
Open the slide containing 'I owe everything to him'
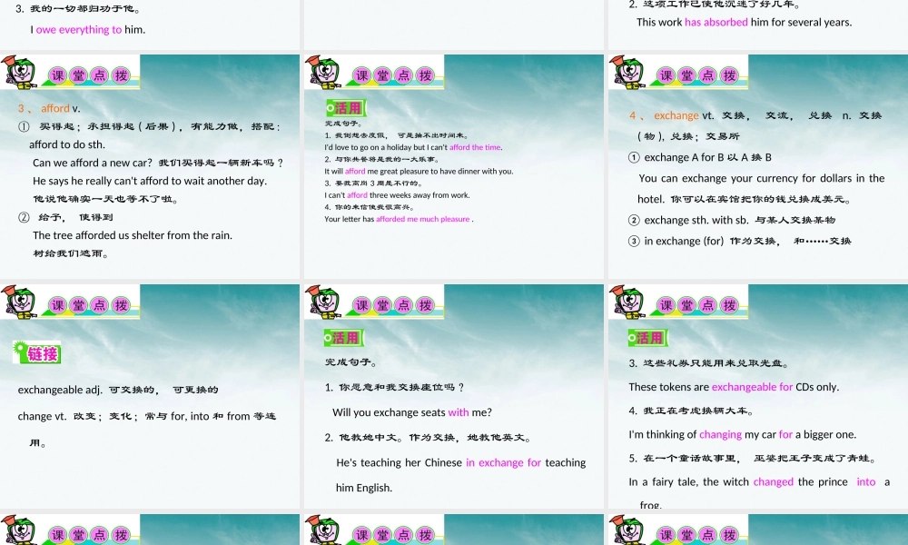pos(150,25)
